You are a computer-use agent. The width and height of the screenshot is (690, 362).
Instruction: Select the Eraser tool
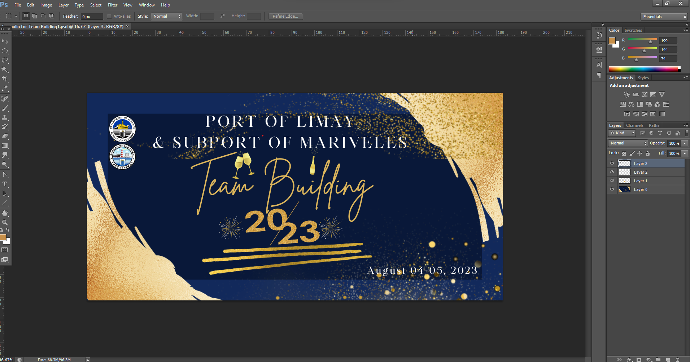5,136
